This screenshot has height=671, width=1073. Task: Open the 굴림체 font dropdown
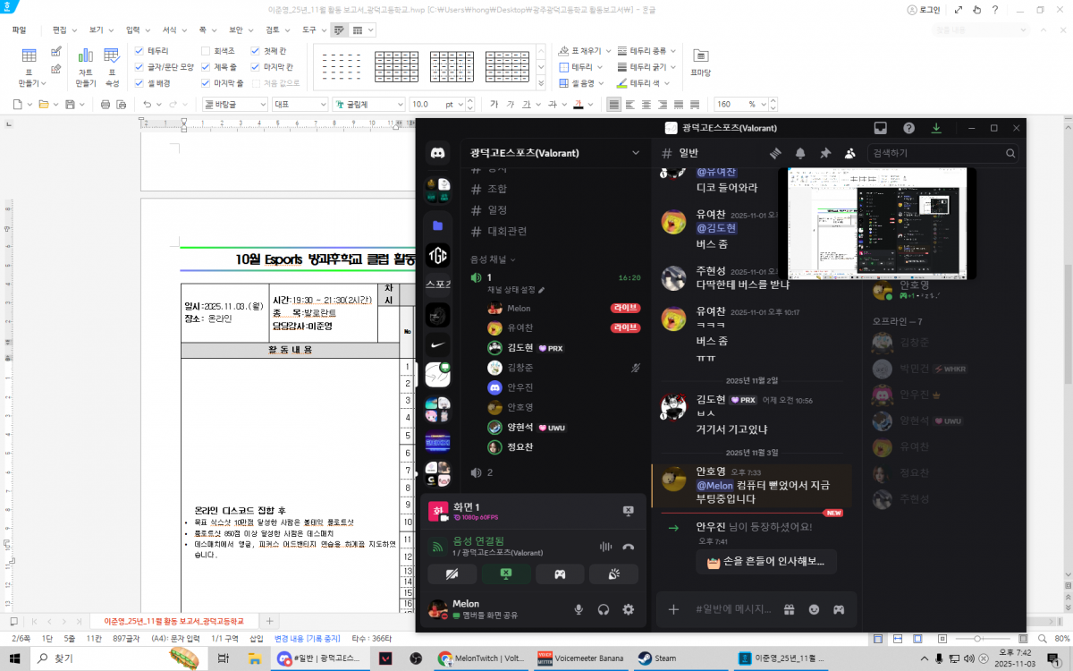coord(368,104)
